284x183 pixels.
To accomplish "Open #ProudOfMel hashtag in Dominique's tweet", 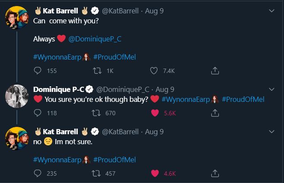I will (x=243, y=99).
